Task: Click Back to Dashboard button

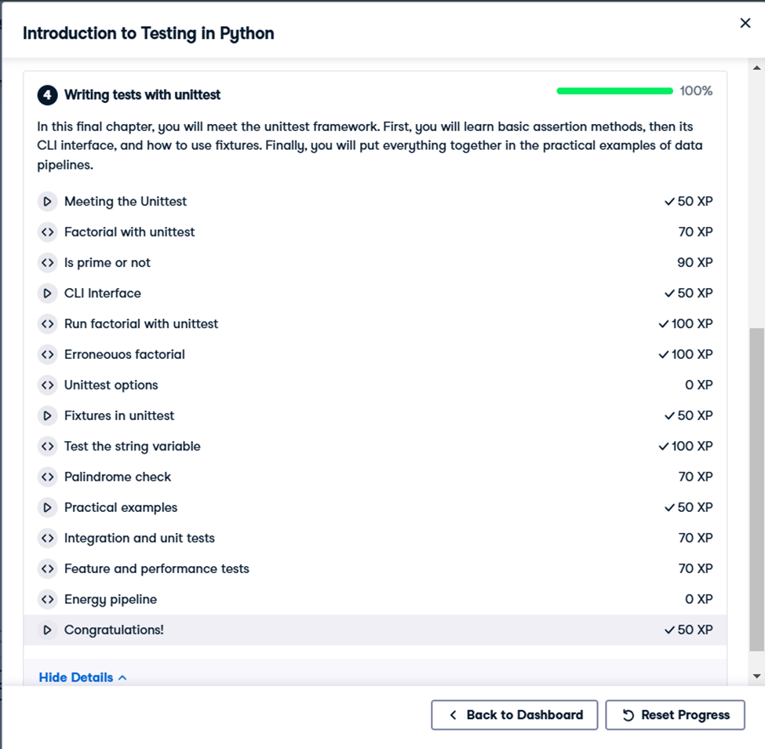Action: (514, 714)
